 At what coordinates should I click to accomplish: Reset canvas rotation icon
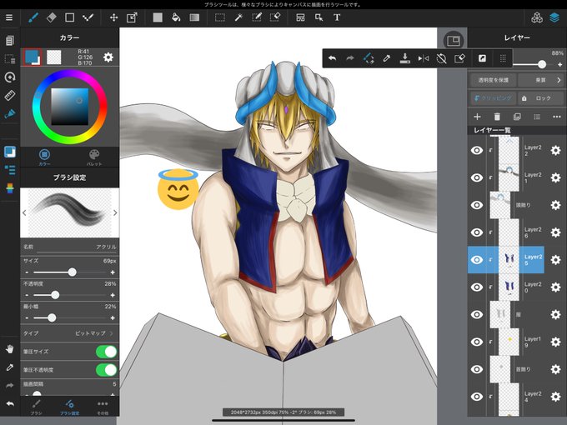(441, 58)
